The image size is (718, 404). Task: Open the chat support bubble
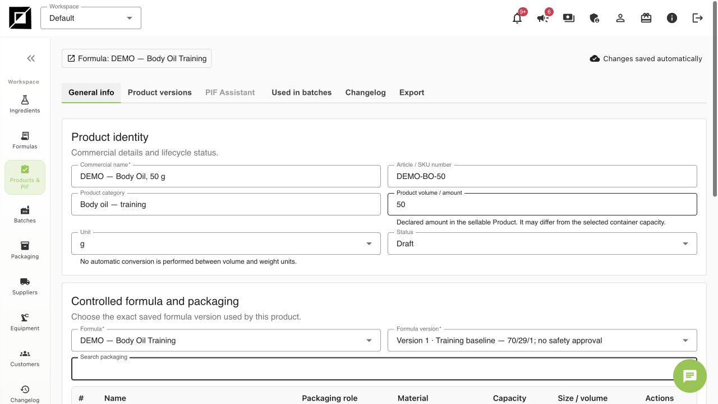point(690,376)
